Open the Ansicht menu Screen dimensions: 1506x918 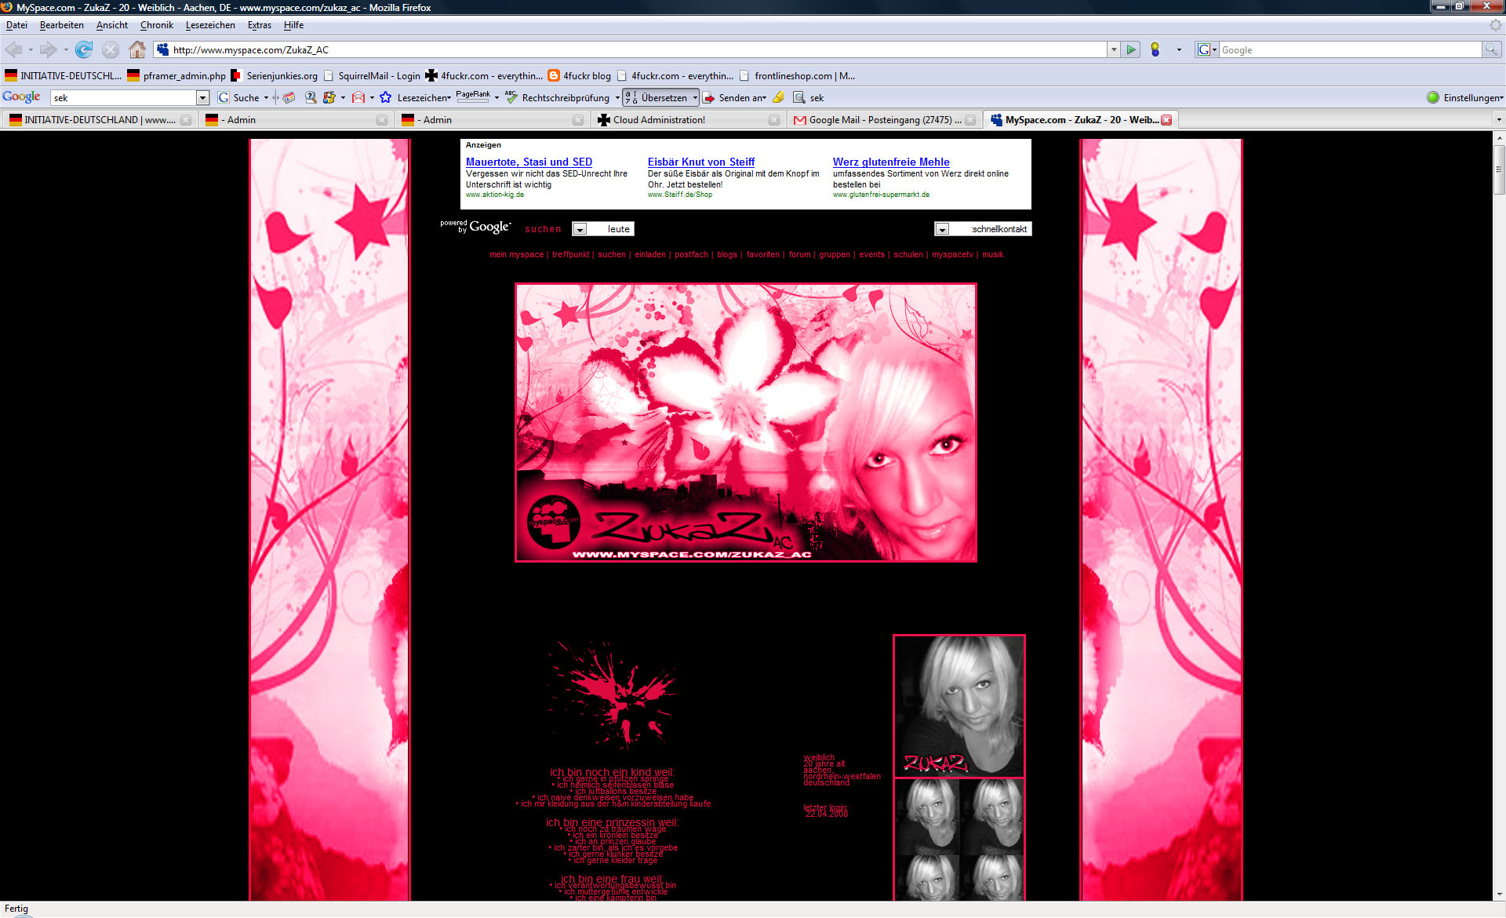coord(112,25)
